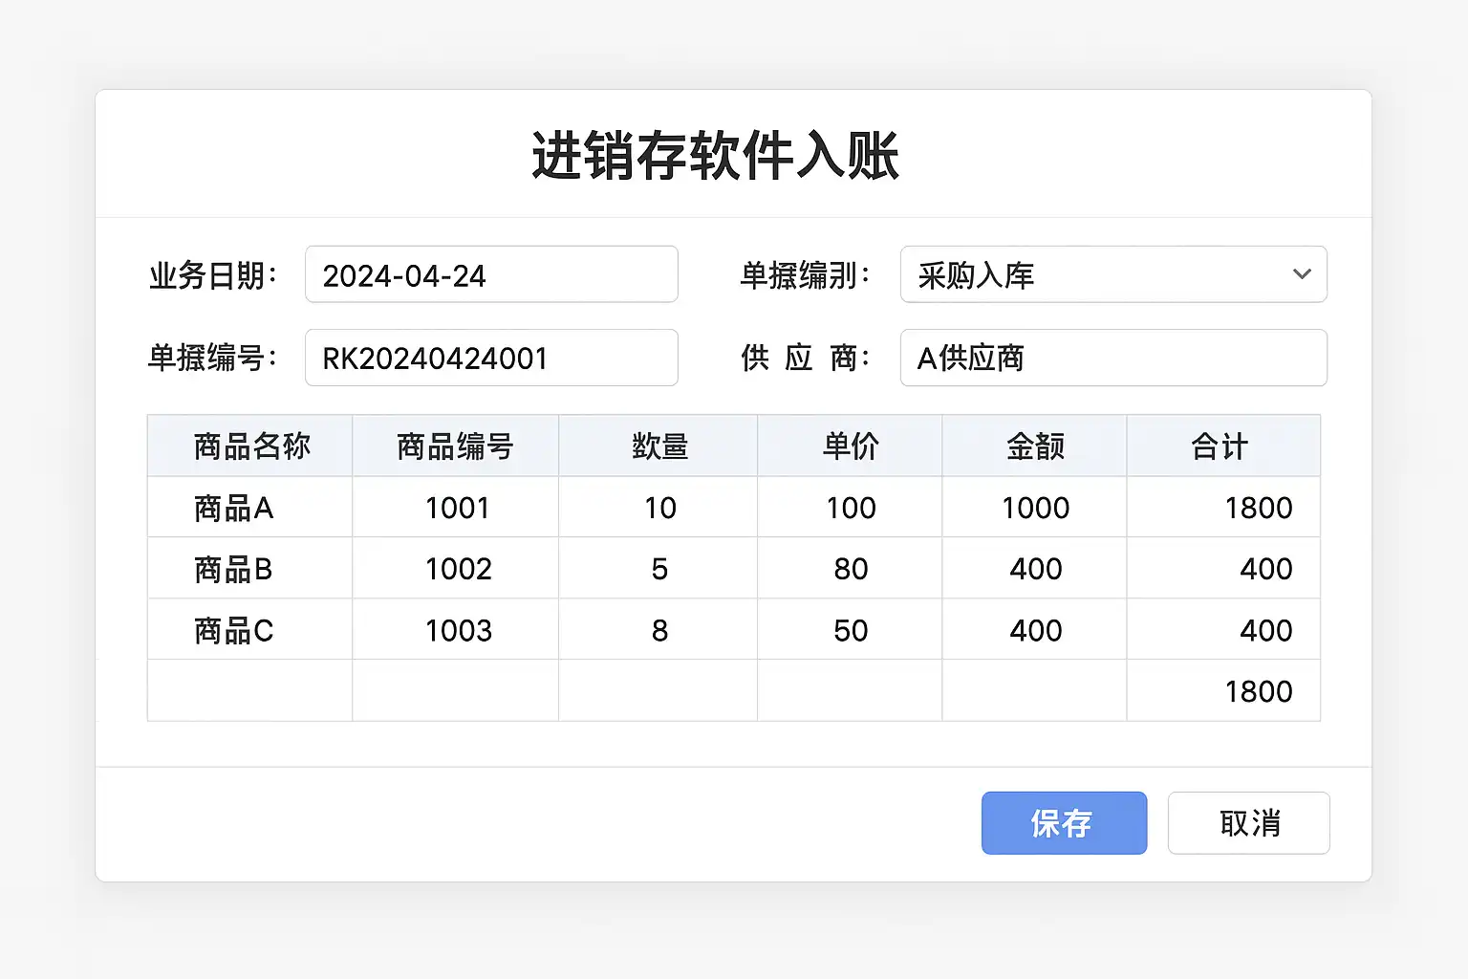Click the quantity cell in the 商品A row
The width and height of the screenshot is (1468, 979).
pyautogui.click(x=658, y=508)
